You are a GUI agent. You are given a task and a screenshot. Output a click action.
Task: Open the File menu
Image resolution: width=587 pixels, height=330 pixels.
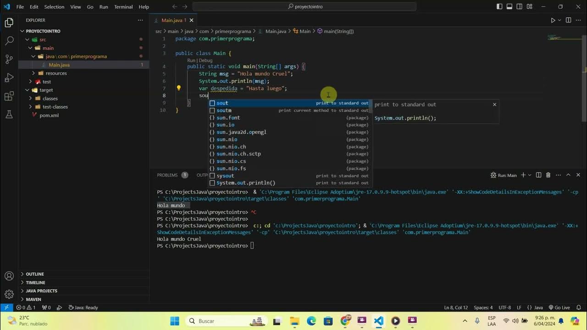coord(20,7)
